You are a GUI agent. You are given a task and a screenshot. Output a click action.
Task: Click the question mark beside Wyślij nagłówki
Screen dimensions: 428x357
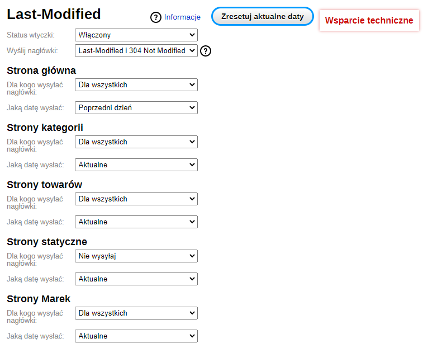[206, 51]
